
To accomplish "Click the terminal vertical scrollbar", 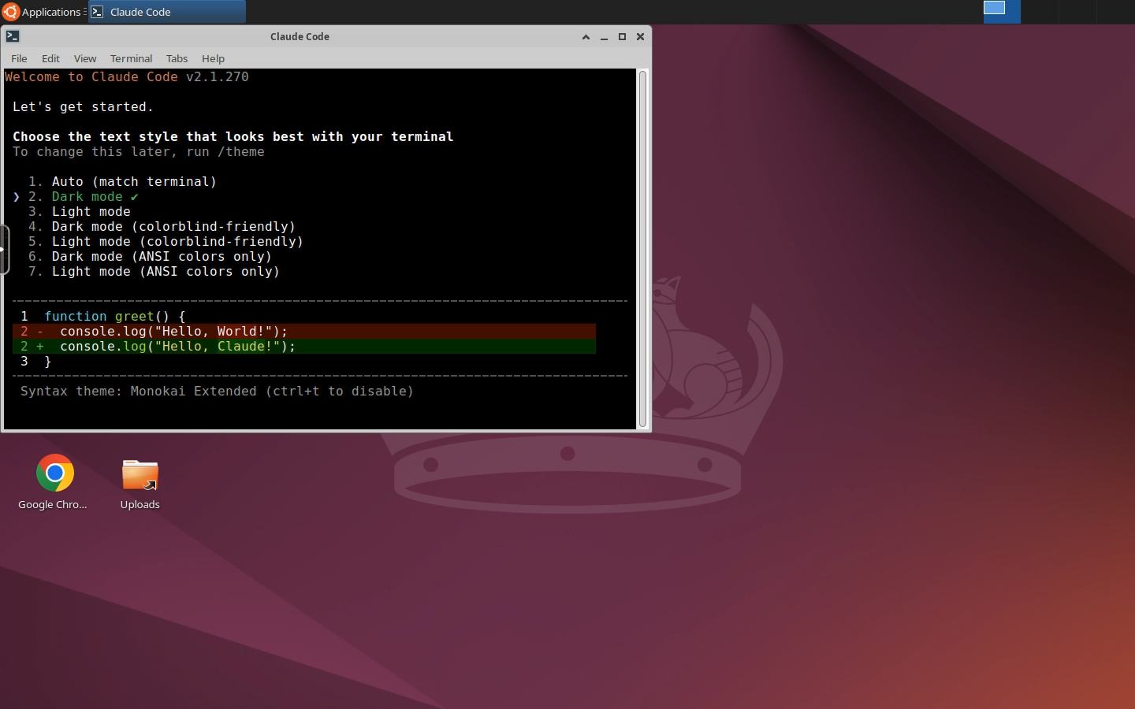I will pos(642,249).
